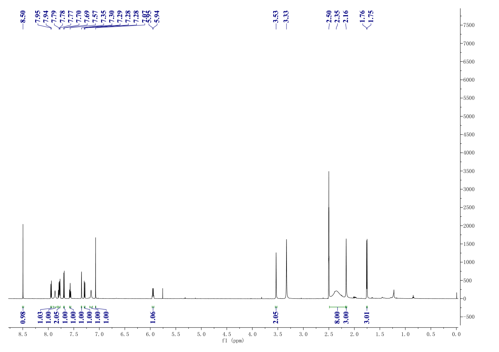Click the 7.07 peak label
Viewport: 499px width, 352px height.
coord(144,17)
